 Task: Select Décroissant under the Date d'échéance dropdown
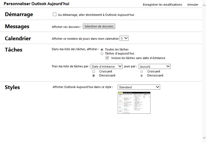tap(94, 76)
